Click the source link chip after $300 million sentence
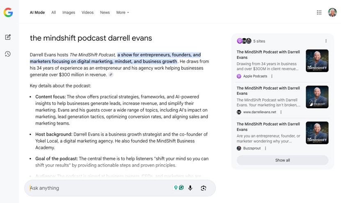The image size is (341, 203). (x=111, y=75)
